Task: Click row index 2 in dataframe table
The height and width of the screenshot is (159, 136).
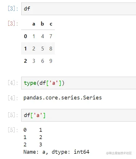Action: (x=25, y=61)
